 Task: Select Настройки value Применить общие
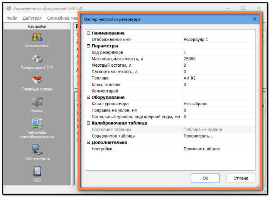tap(219, 149)
